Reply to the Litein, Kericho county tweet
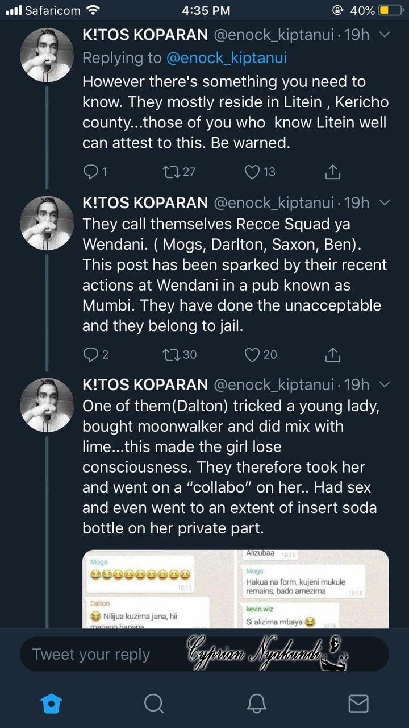Screen dimensions: 409x728 [x=91, y=171]
